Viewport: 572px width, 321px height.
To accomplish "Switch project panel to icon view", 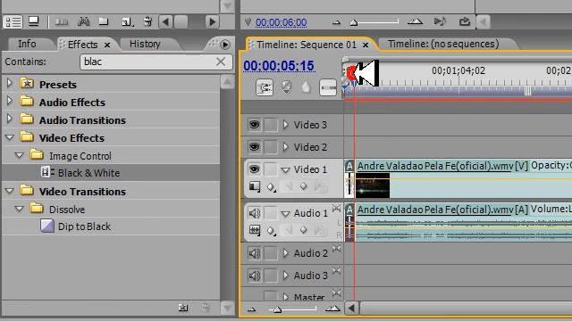I will [x=34, y=21].
